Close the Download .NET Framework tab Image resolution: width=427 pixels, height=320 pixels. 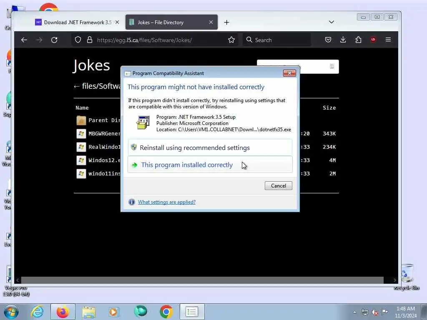tap(117, 22)
